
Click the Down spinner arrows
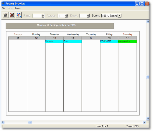click(x=88, y=16)
